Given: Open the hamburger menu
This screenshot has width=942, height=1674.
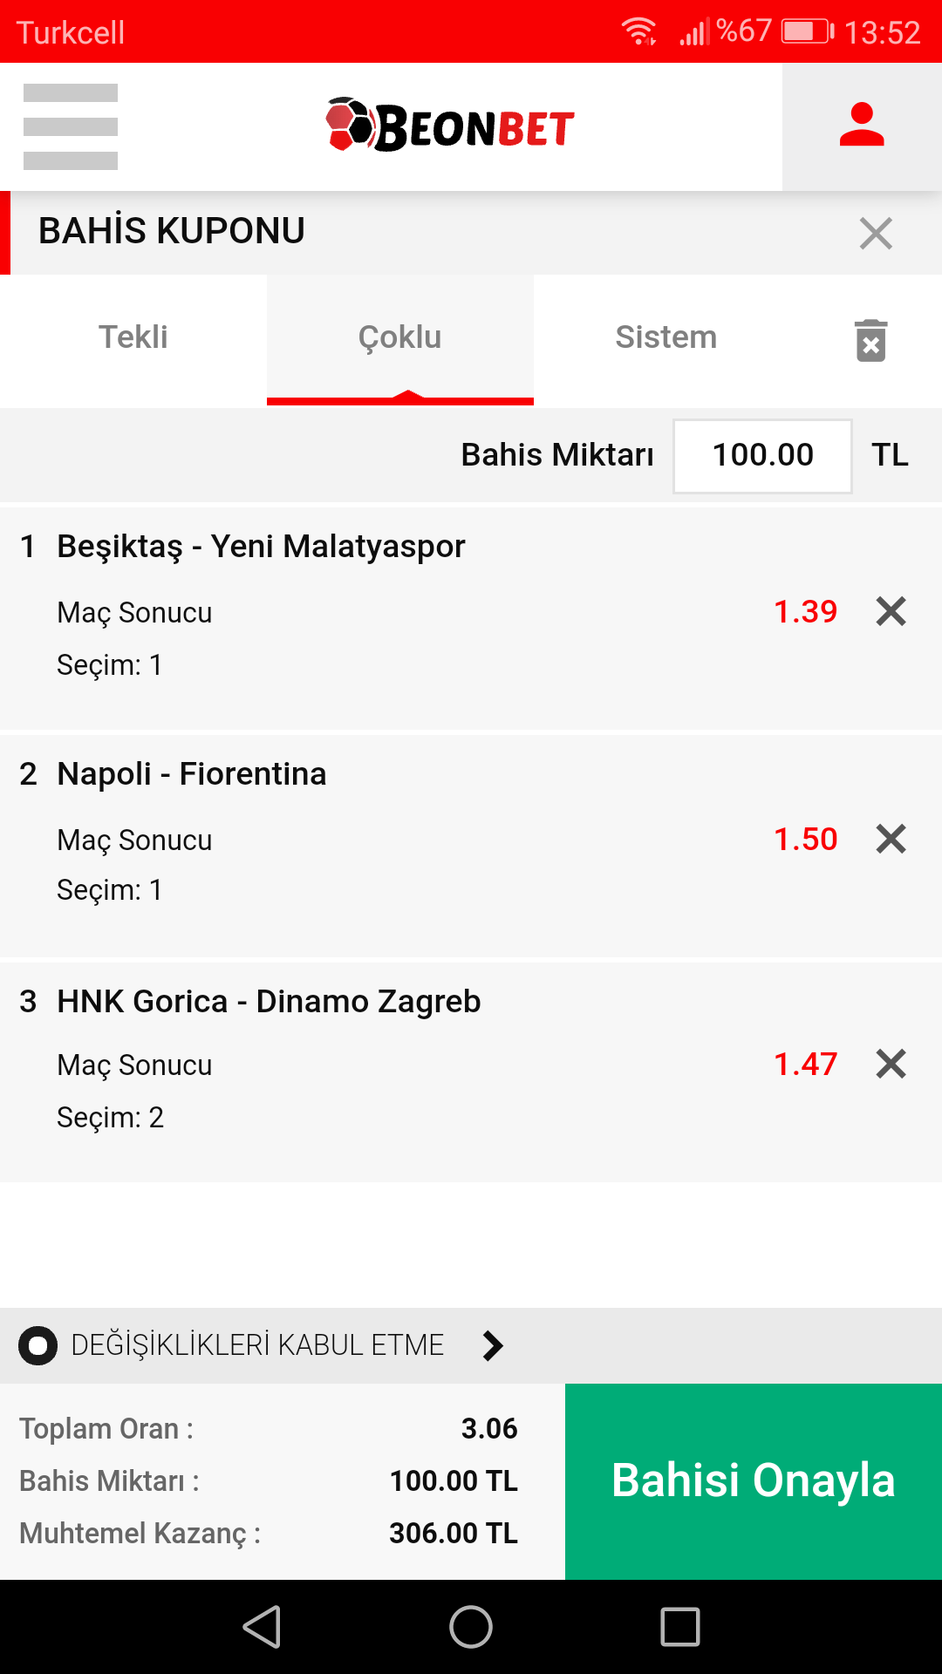Looking at the screenshot, I should coord(71,126).
